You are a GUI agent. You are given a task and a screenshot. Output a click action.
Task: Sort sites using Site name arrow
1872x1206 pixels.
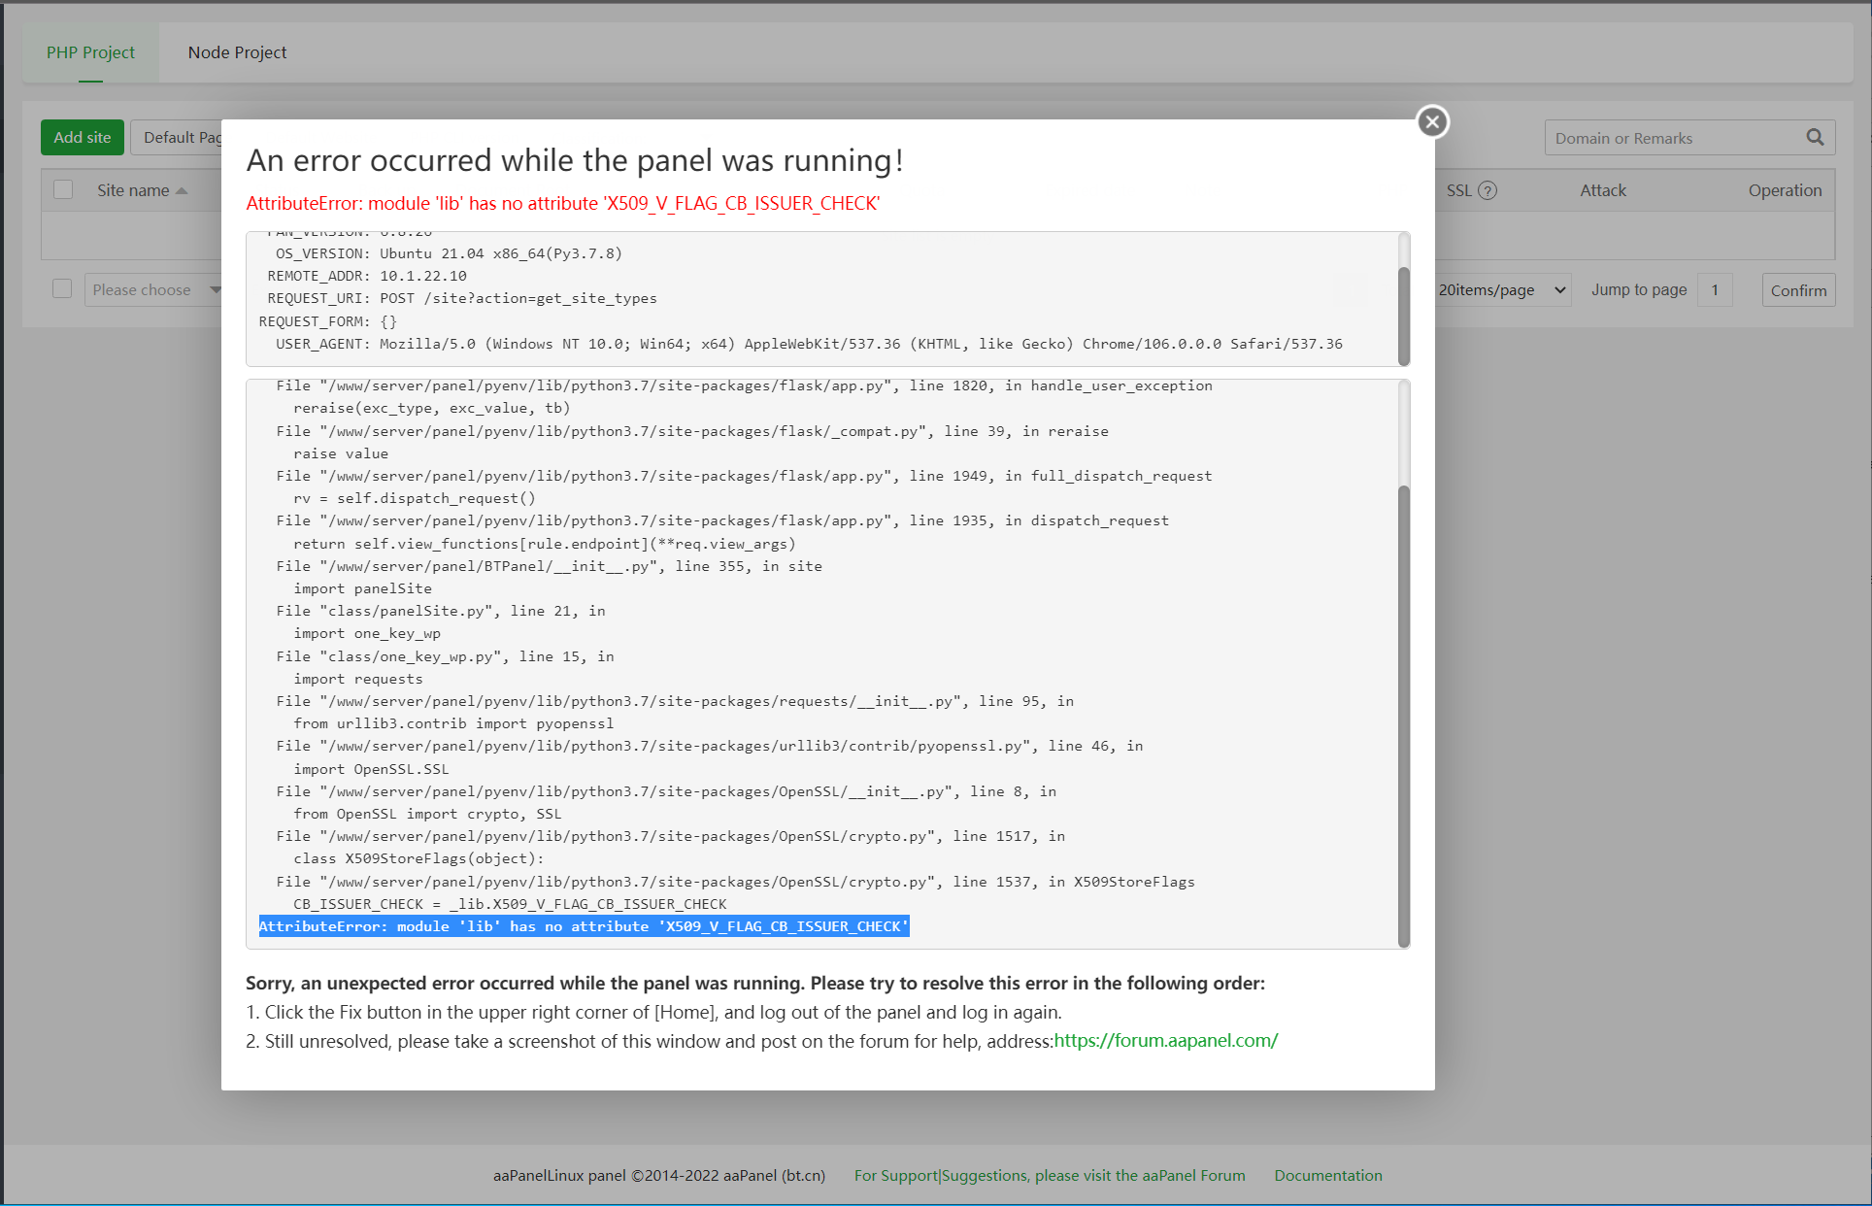[182, 191]
